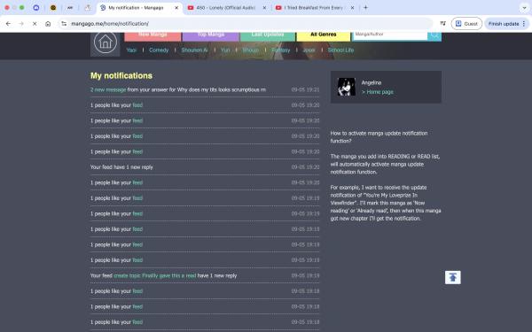Jump back to top with arrow icon

click(453, 277)
